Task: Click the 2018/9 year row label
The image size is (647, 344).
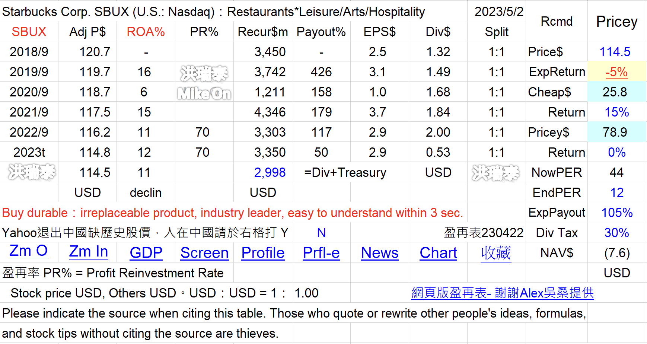Action: (29, 52)
